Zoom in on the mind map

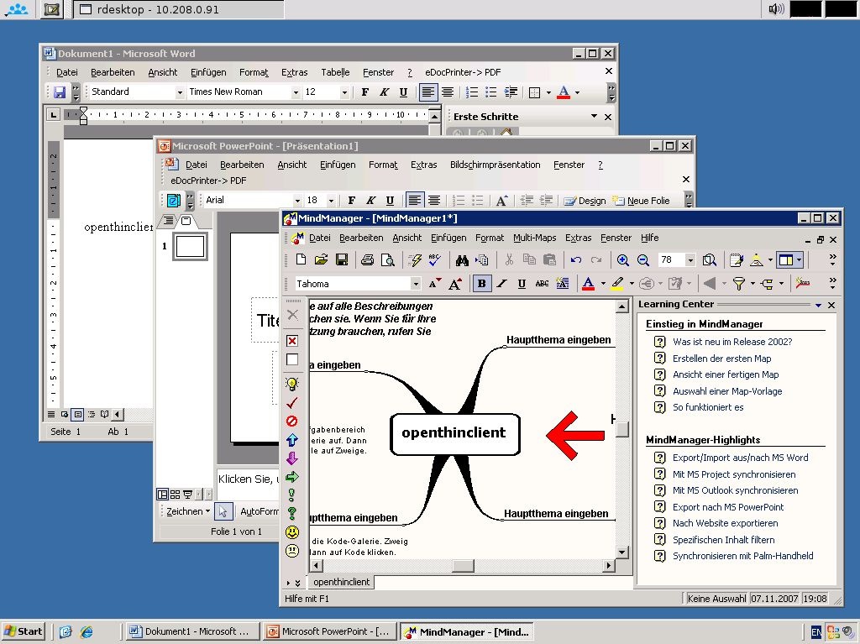pos(622,259)
